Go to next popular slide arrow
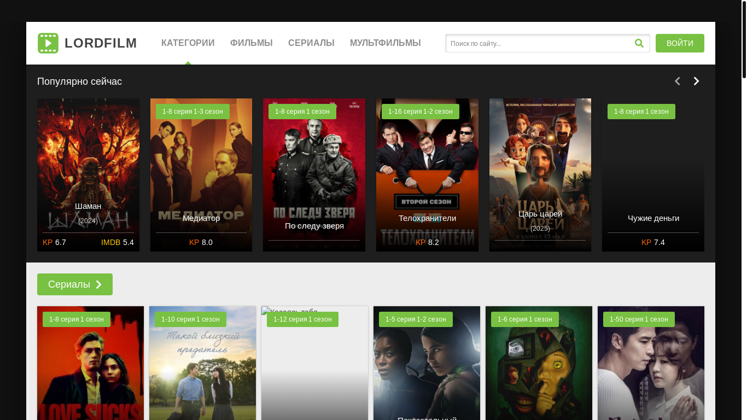The height and width of the screenshot is (420, 747). (x=696, y=81)
